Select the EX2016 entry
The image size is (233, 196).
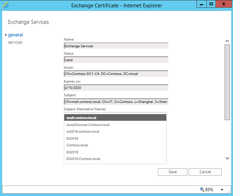click(115, 138)
